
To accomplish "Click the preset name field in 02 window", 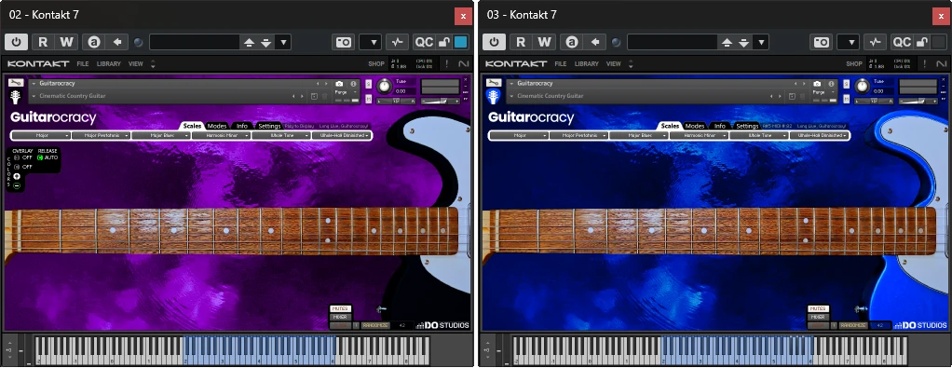I will pos(195,42).
